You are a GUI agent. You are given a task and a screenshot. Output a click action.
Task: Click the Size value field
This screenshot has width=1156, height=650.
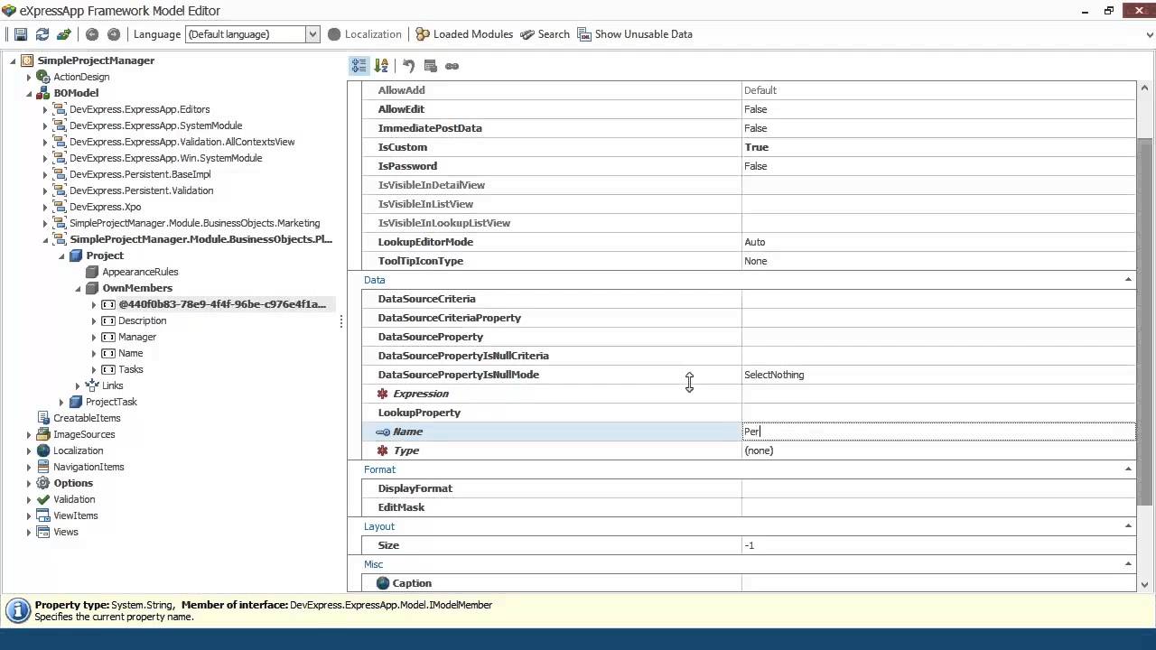click(x=938, y=545)
